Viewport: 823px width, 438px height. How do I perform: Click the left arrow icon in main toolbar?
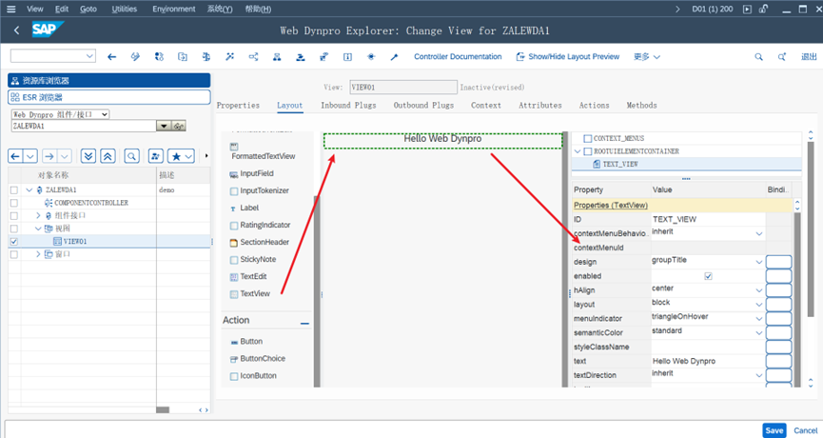pyautogui.click(x=112, y=57)
